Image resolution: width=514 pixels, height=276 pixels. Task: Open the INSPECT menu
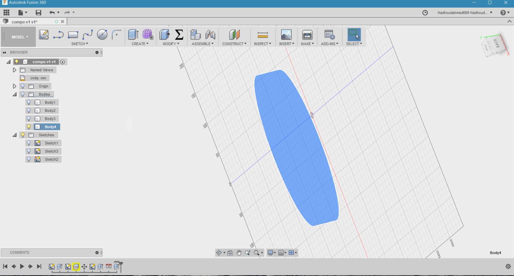(262, 44)
